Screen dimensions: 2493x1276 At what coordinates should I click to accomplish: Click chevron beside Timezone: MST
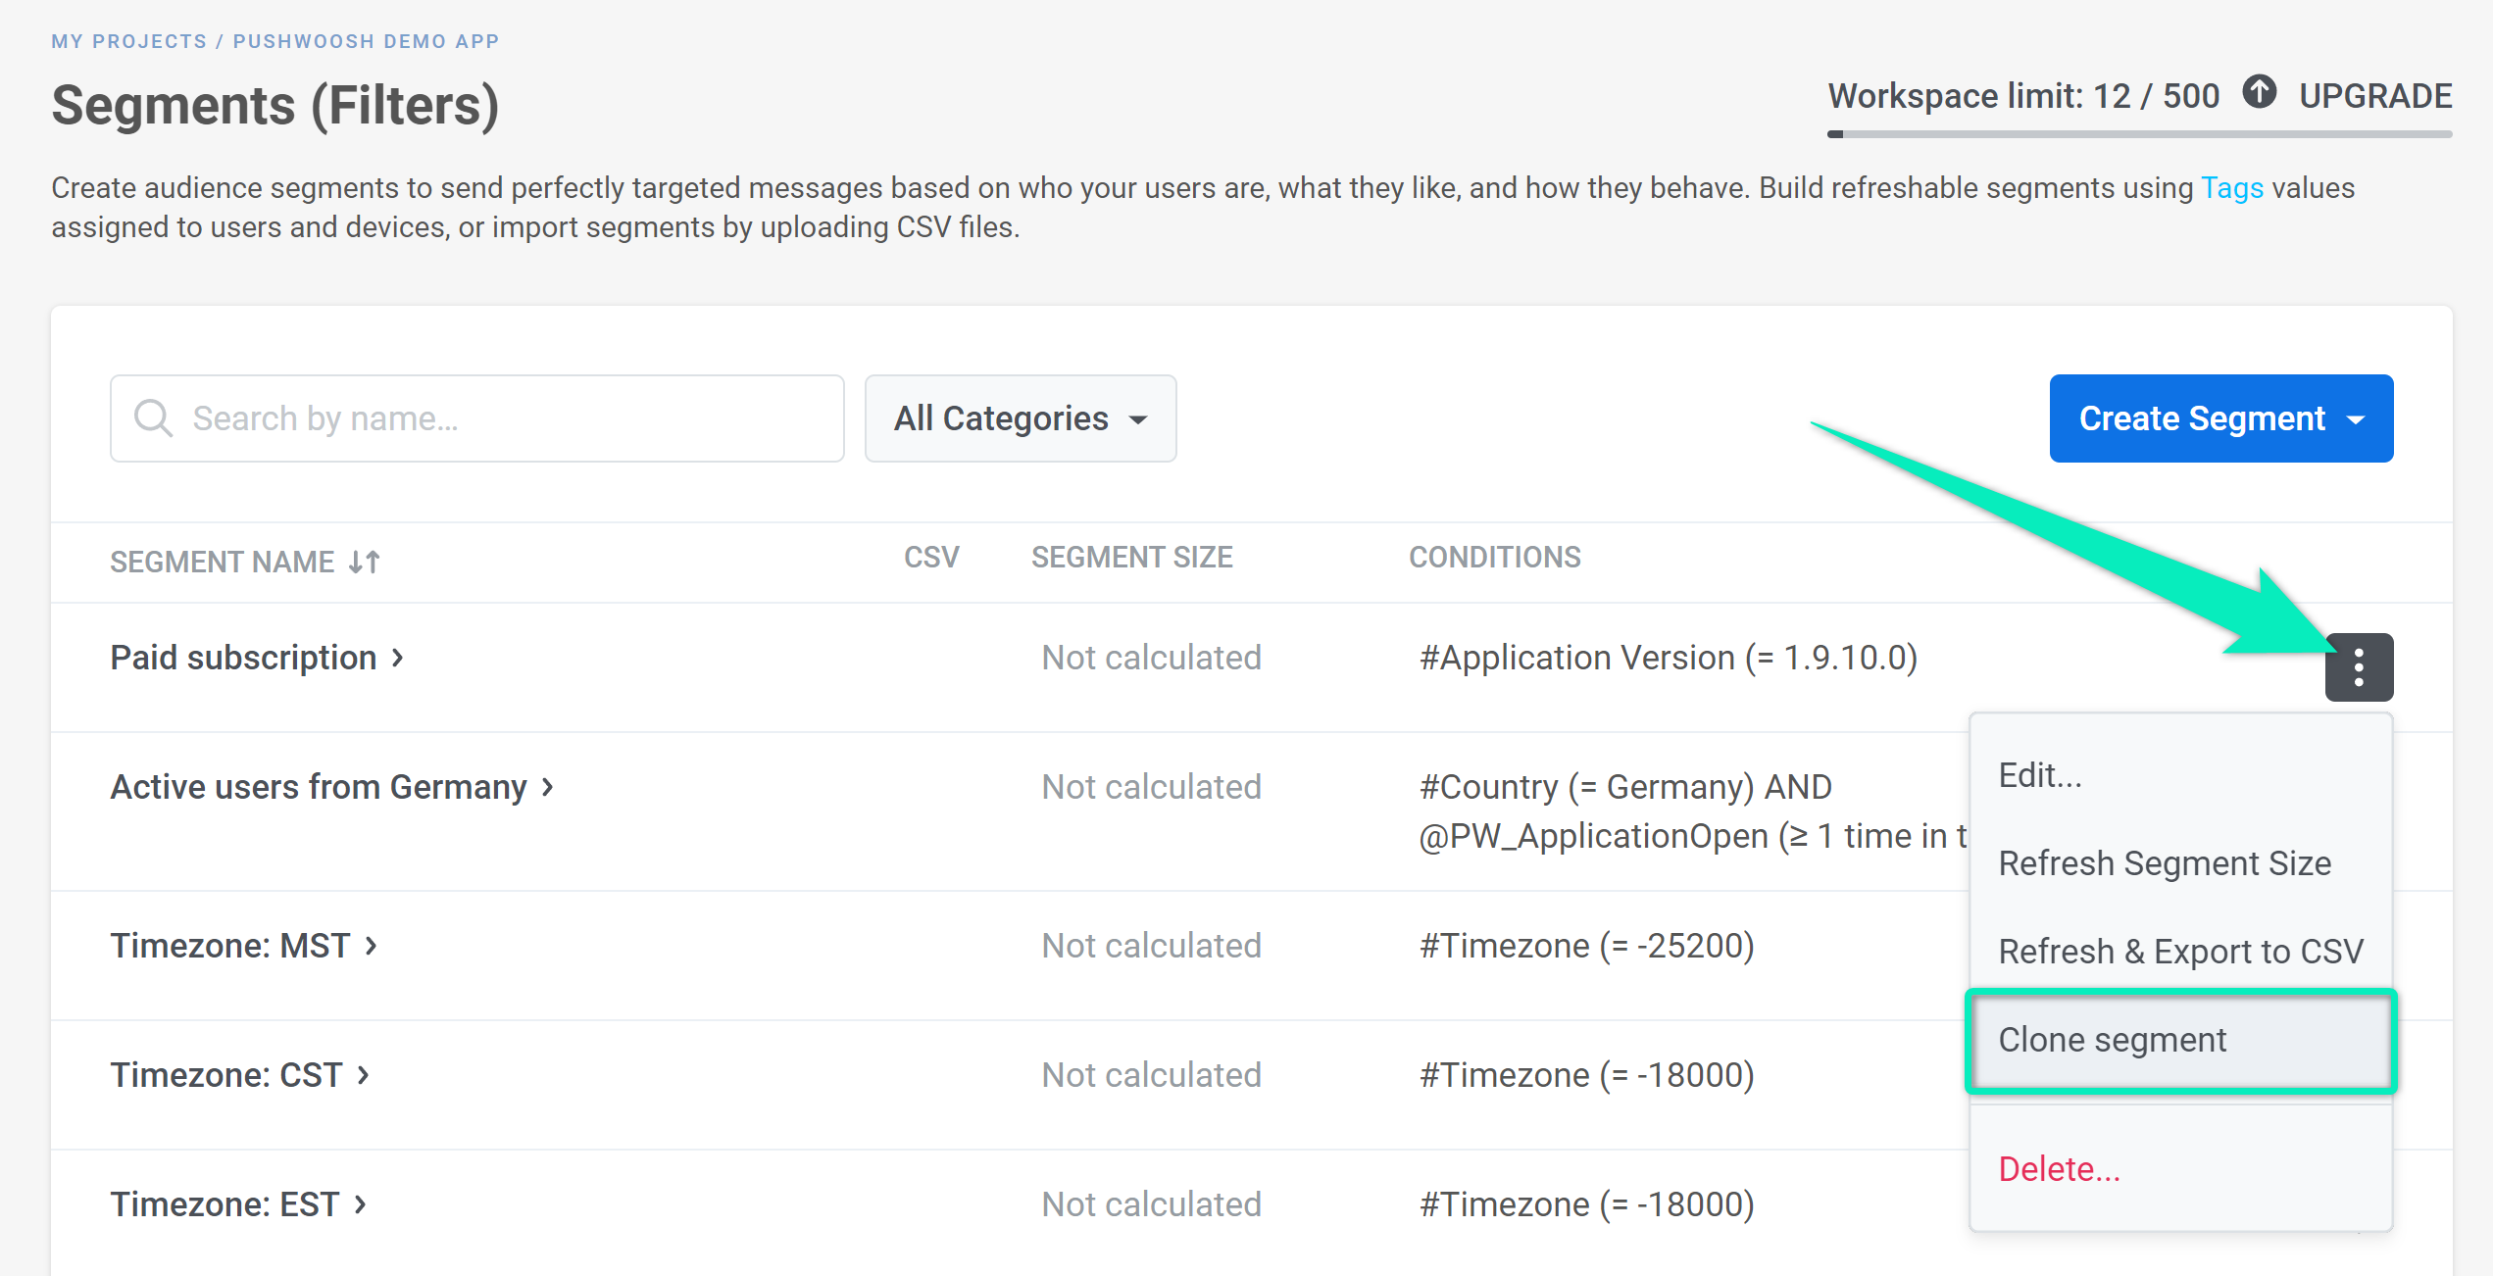click(372, 946)
